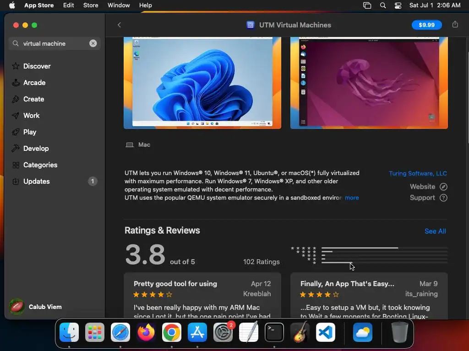Click the Website compass icon
The image size is (469, 351).
pos(443,187)
